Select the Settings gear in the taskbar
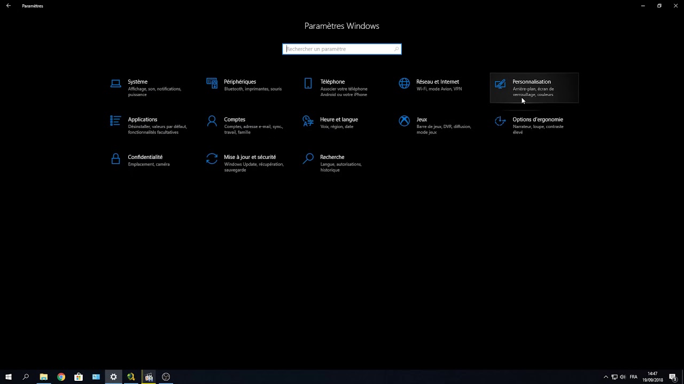Viewport: 684px width, 384px height. click(x=113, y=377)
